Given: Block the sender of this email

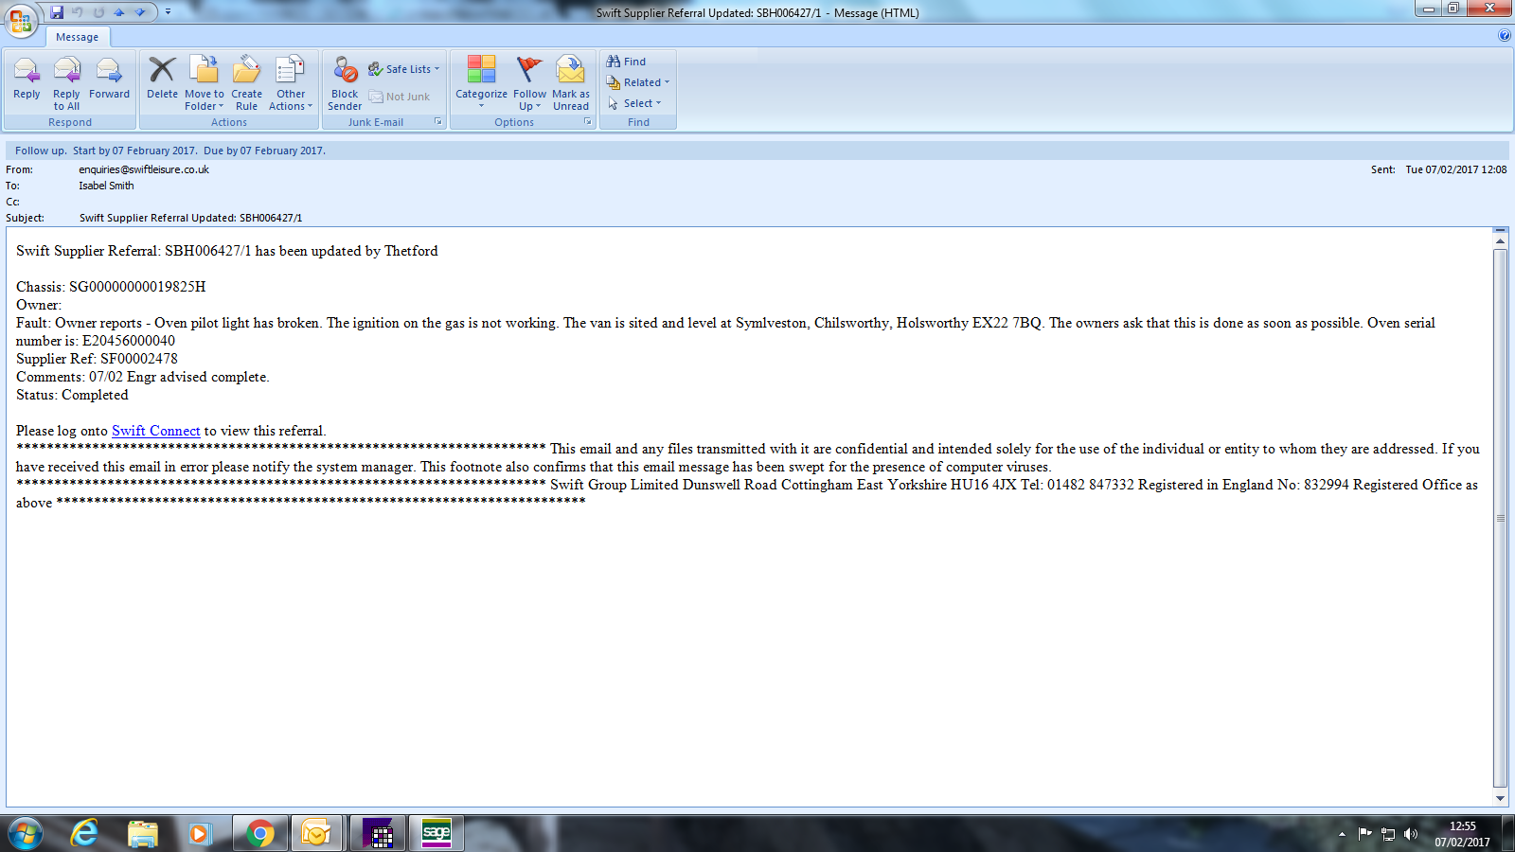Looking at the screenshot, I should (x=345, y=83).
